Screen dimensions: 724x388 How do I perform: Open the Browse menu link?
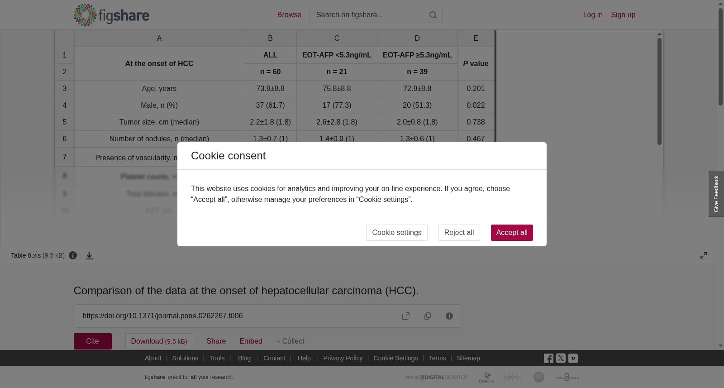pos(289,15)
